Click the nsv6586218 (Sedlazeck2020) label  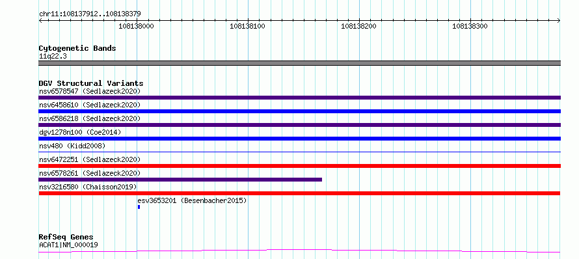pos(90,118)
